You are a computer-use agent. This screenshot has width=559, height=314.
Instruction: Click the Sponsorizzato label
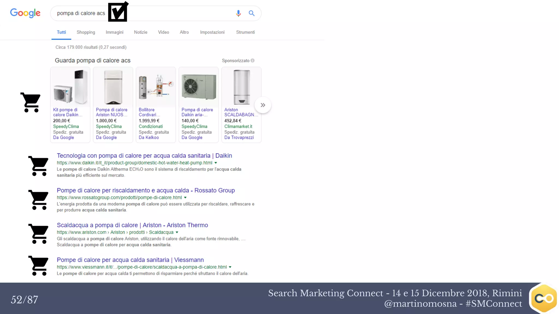pos(236,61)
